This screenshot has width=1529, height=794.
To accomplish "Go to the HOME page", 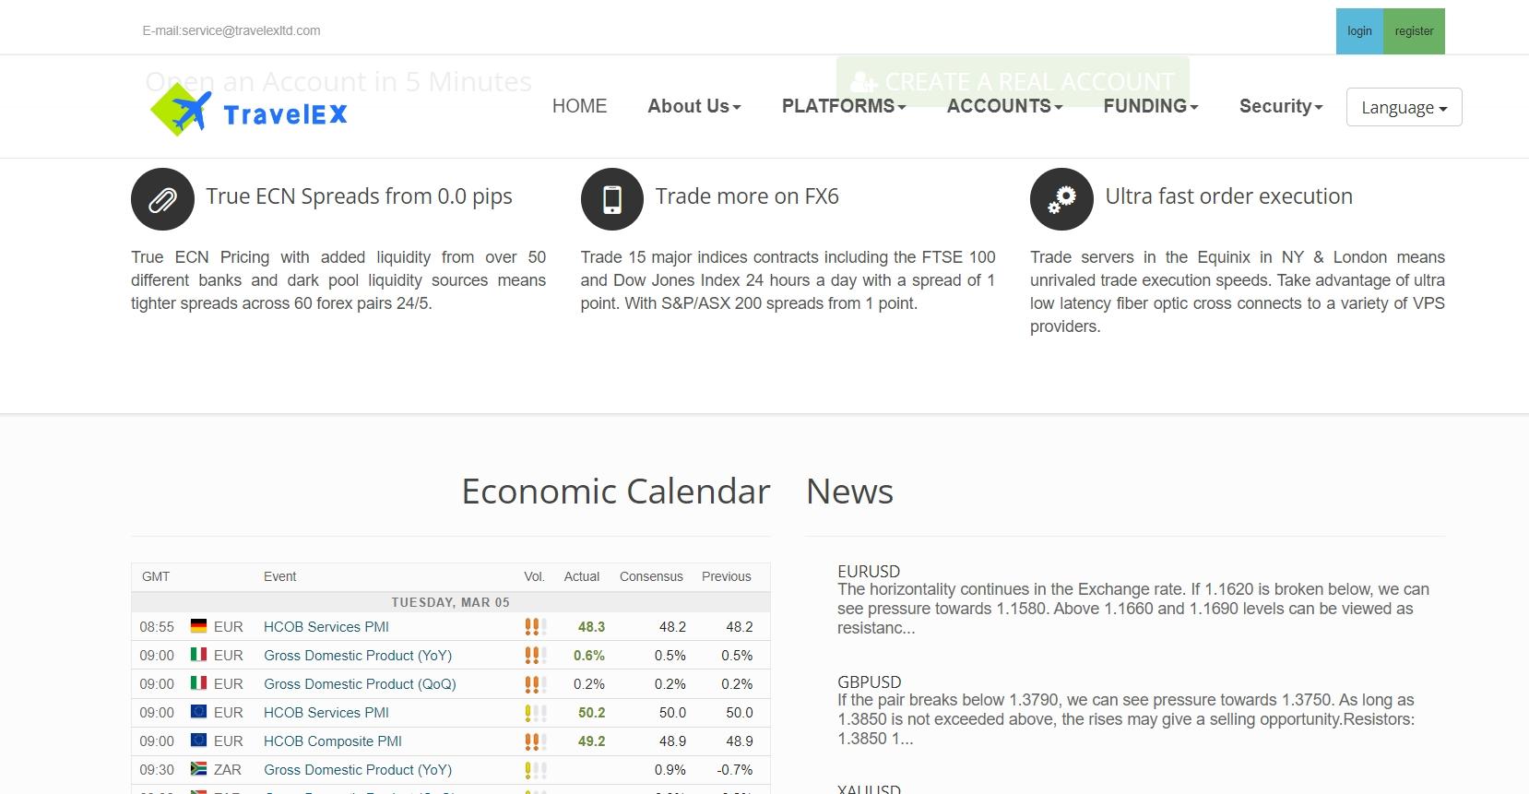I will click(x=579, y=106).
